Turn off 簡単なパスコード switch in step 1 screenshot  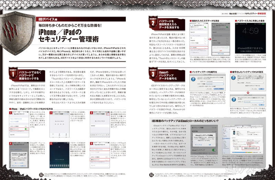click(26, 129)
